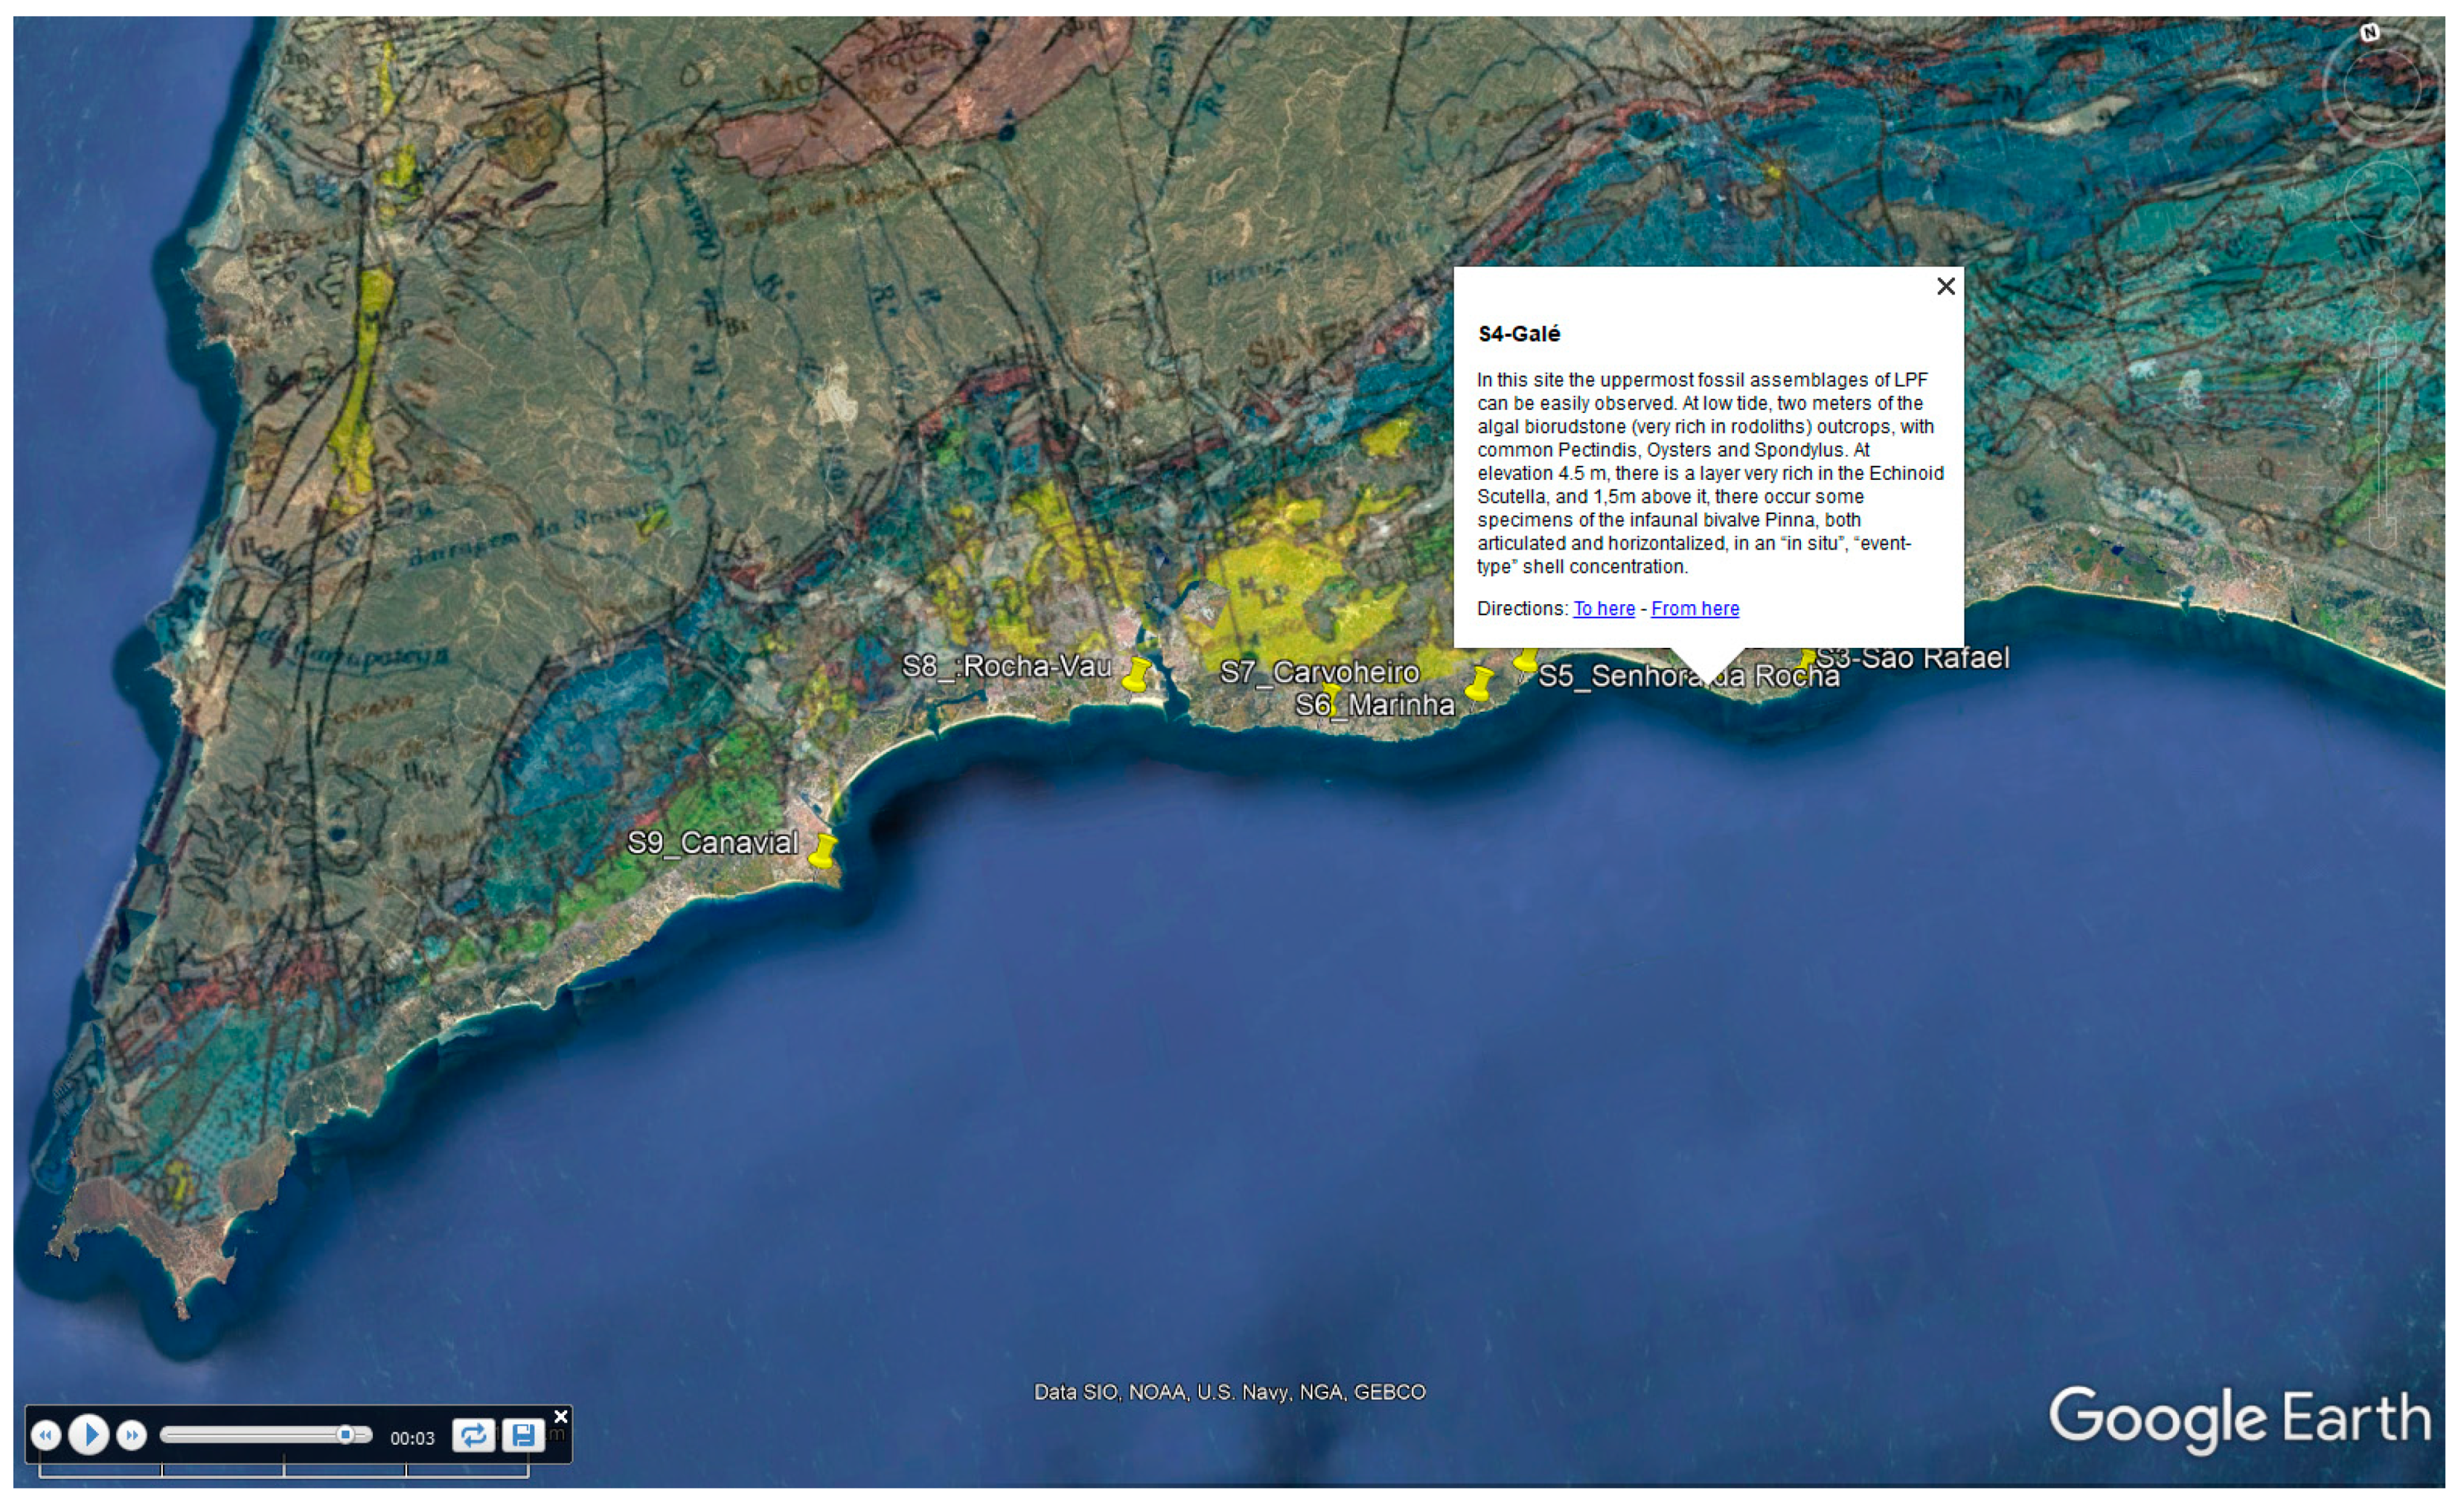Click the 'Data SIO, NOAA' attribution text

[x=1229, y=1391]
